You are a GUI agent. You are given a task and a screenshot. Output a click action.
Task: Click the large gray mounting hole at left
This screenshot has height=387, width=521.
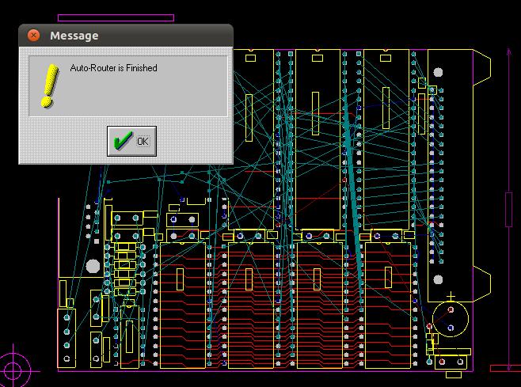93,266
